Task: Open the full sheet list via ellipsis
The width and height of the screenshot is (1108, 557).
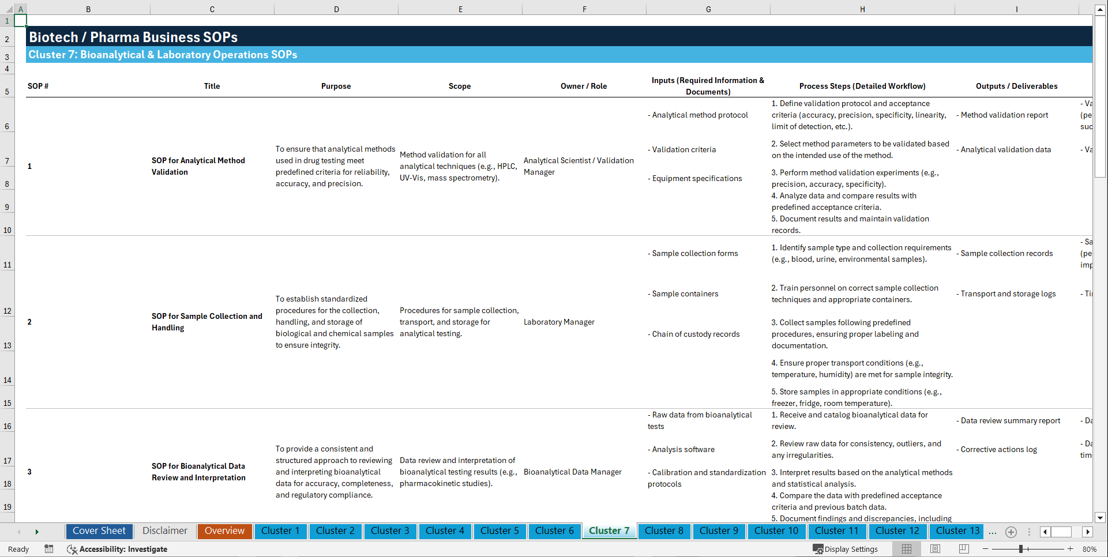Action: [x=991, y=532]
